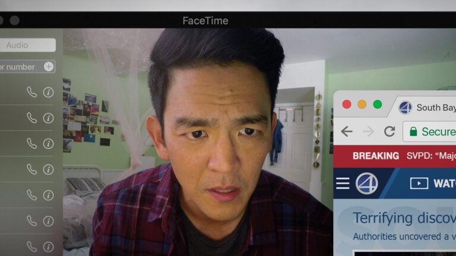Screen dimensions: 456x256
Task: Open info for the fourth FaceTime contact row
Action: 48,169
